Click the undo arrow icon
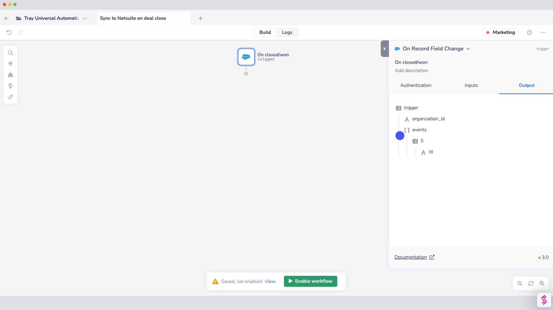553x310 pixels. pos(9,32)
